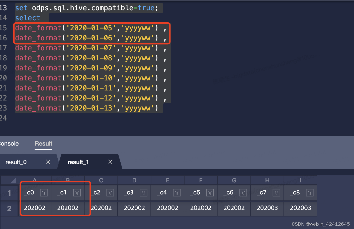Click the 'true' value in set statement
Viewport: 354px width, 229px height.
(x=146, y=8)
